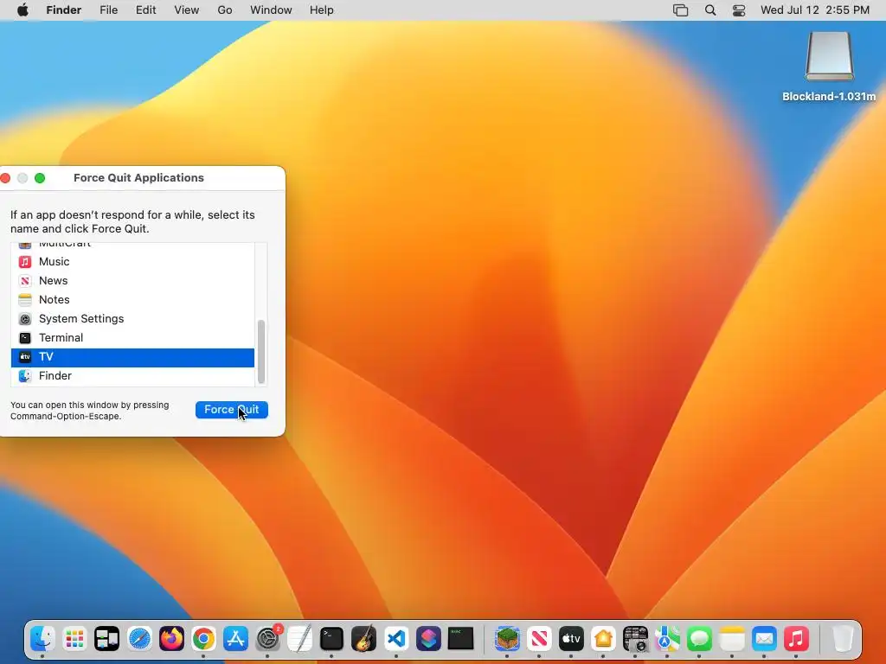Select Music in the Force Quit list

tap(132, 261)
